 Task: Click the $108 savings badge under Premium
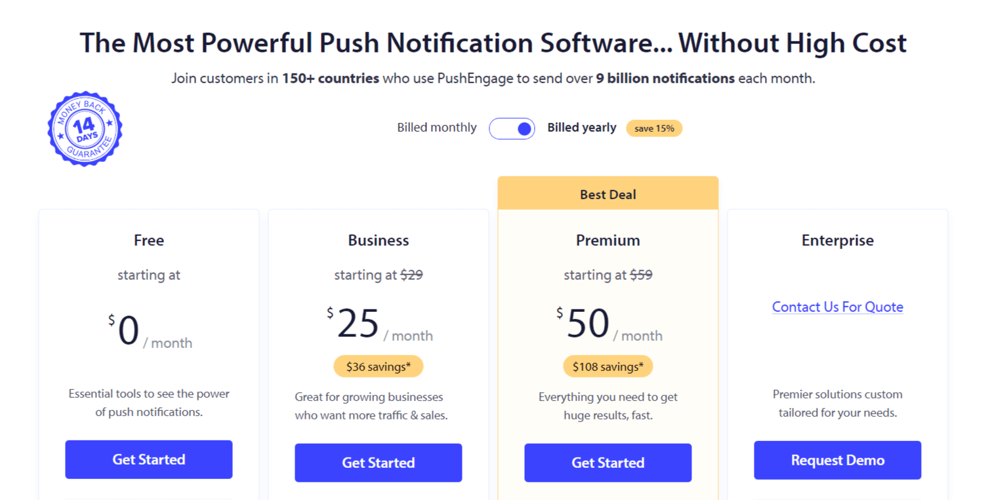coord(607,366)
